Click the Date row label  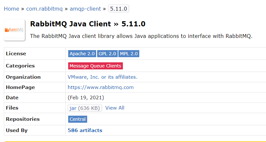pos(12,98)
